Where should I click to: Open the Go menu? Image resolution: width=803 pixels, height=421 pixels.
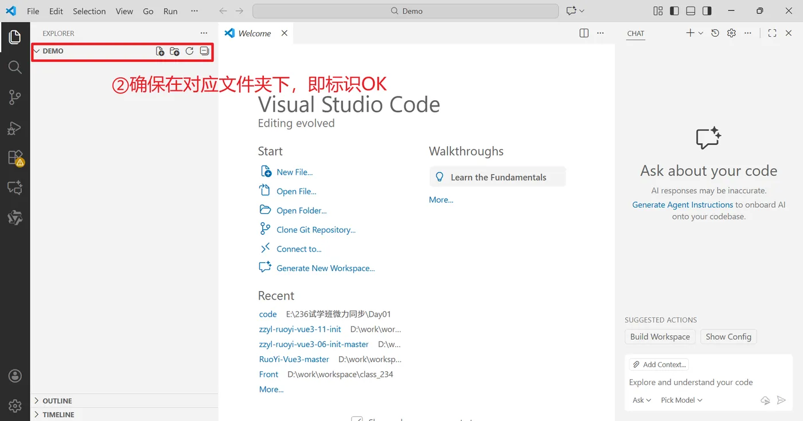(x=148, y=11)
